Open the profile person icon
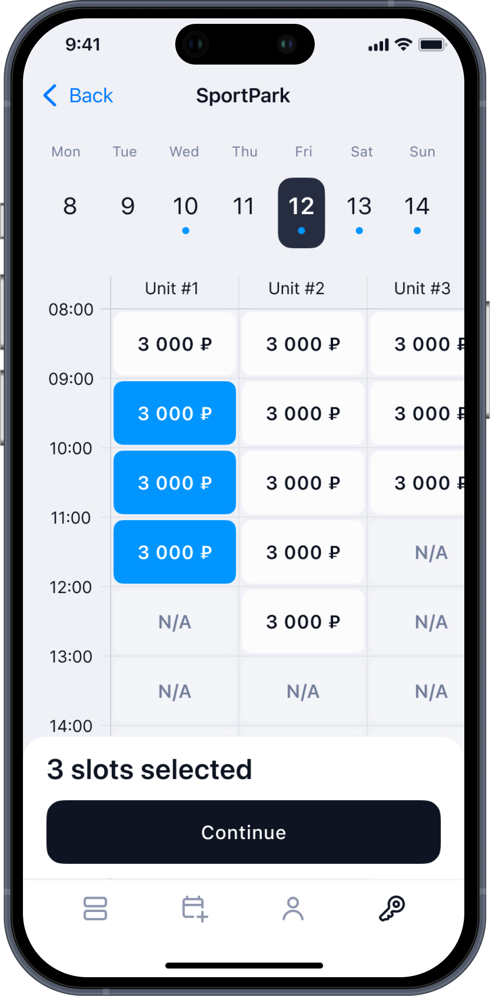 (x=293, y=908)
